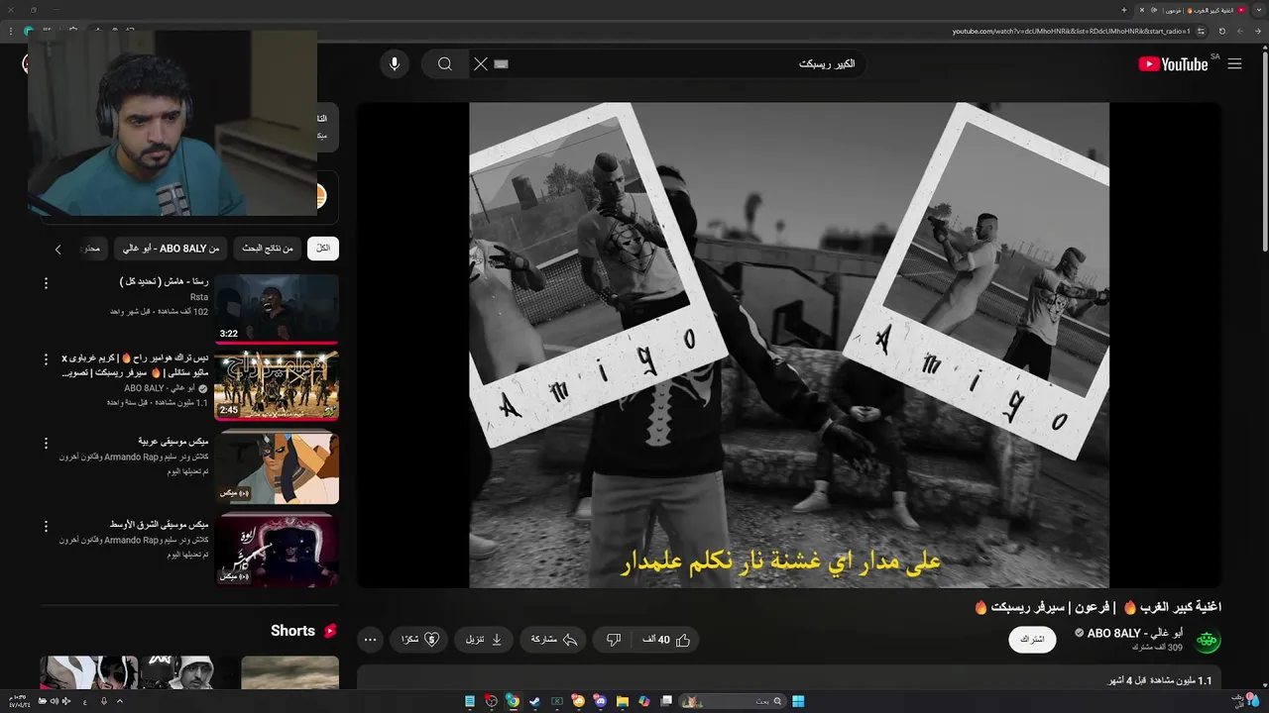Open the video description box showing 1.1 مليون مشاهدة
This screenshot has height=713, width=1269.
[x=788, y=678]
